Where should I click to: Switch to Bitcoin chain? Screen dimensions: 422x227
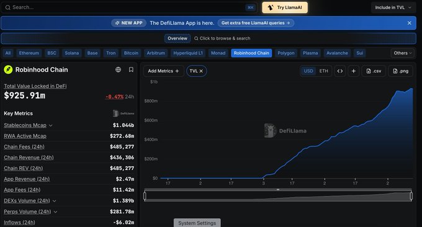pyautogui.click(x=131, y=53)
